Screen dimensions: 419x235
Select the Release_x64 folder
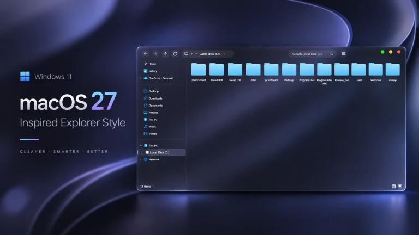tap(342, 72)
